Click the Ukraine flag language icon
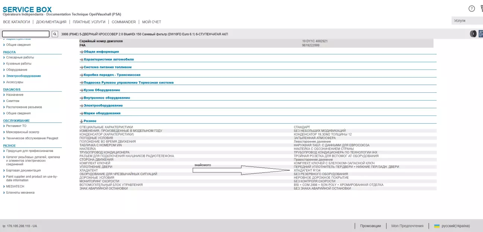The height and width of the screenshot is (232, 483). click(437, 226)
